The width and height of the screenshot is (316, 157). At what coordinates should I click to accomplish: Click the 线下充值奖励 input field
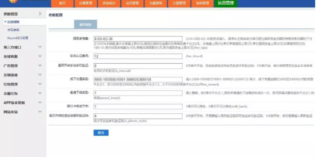pos(138,80)
